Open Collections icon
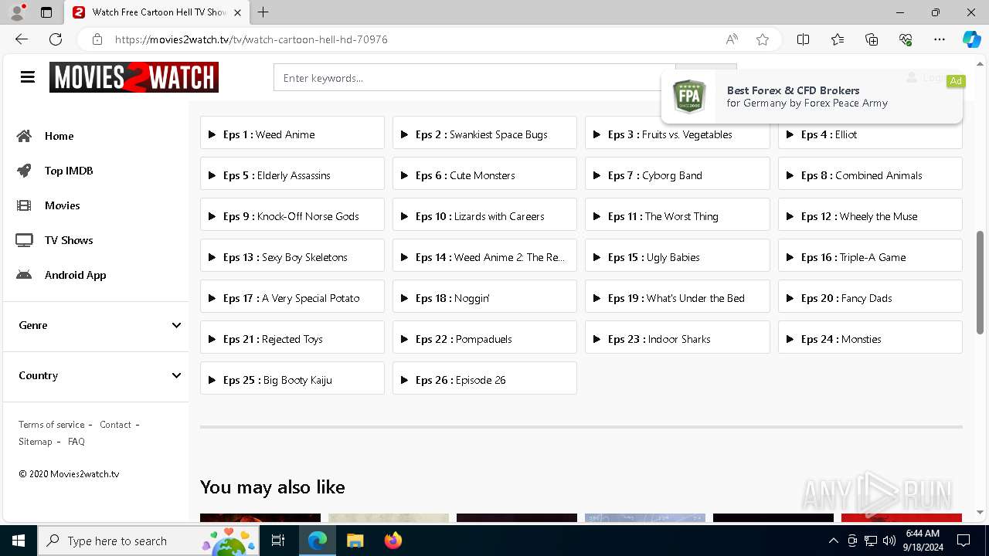 [872, 39]
